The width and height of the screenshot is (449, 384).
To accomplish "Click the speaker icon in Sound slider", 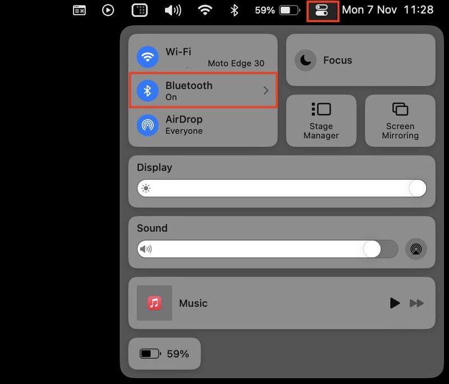I will coord(146,249).
